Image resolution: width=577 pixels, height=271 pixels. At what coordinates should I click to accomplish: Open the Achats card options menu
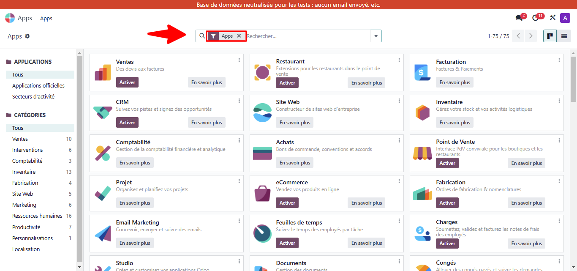click(399, 140)
